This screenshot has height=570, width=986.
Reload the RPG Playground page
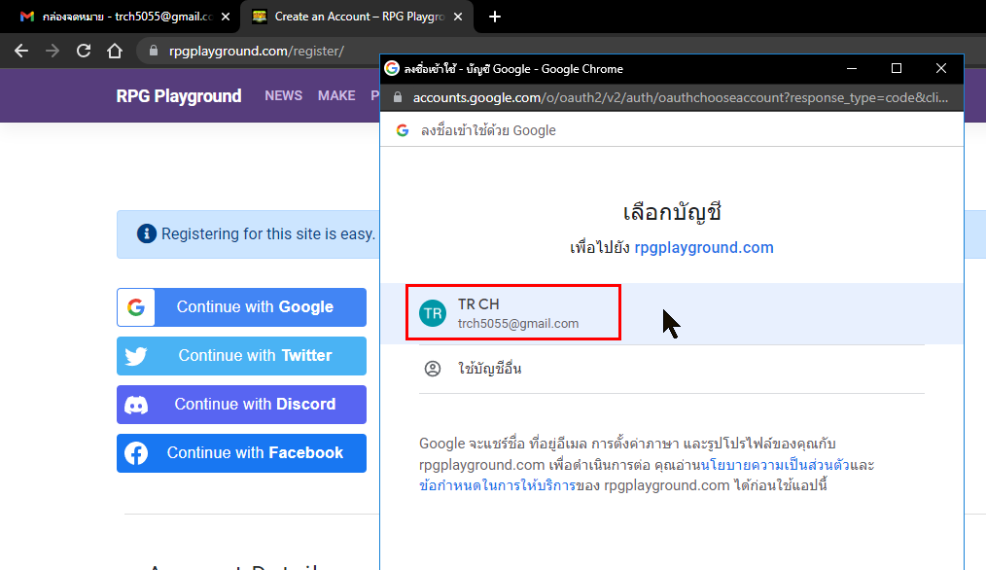tap(84, 51)
